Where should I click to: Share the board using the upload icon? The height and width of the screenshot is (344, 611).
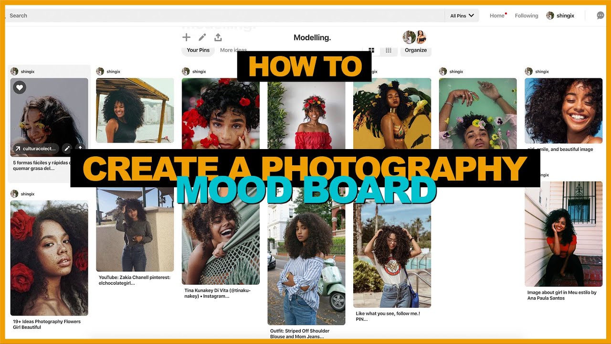(218, 37)
